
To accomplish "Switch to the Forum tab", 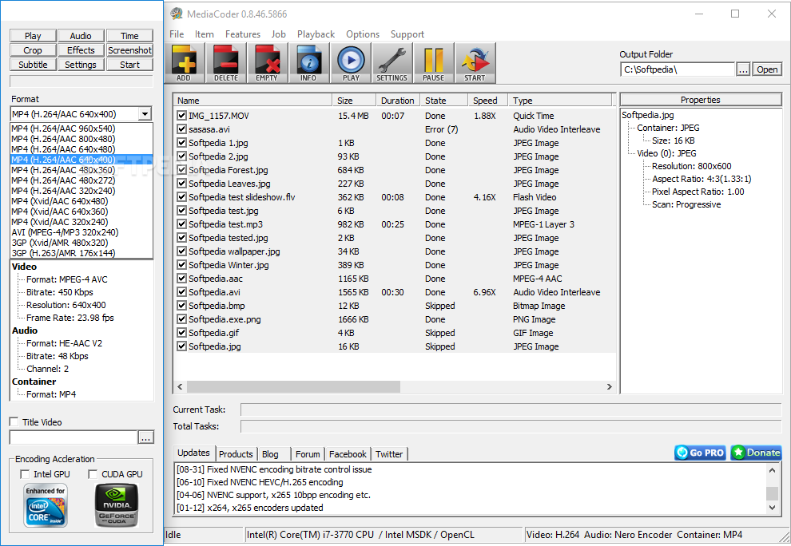I will (x=308, y=453).
